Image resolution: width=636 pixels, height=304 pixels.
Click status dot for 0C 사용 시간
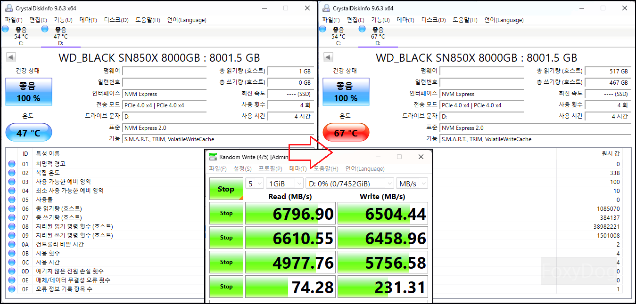(x=12, y=262)
